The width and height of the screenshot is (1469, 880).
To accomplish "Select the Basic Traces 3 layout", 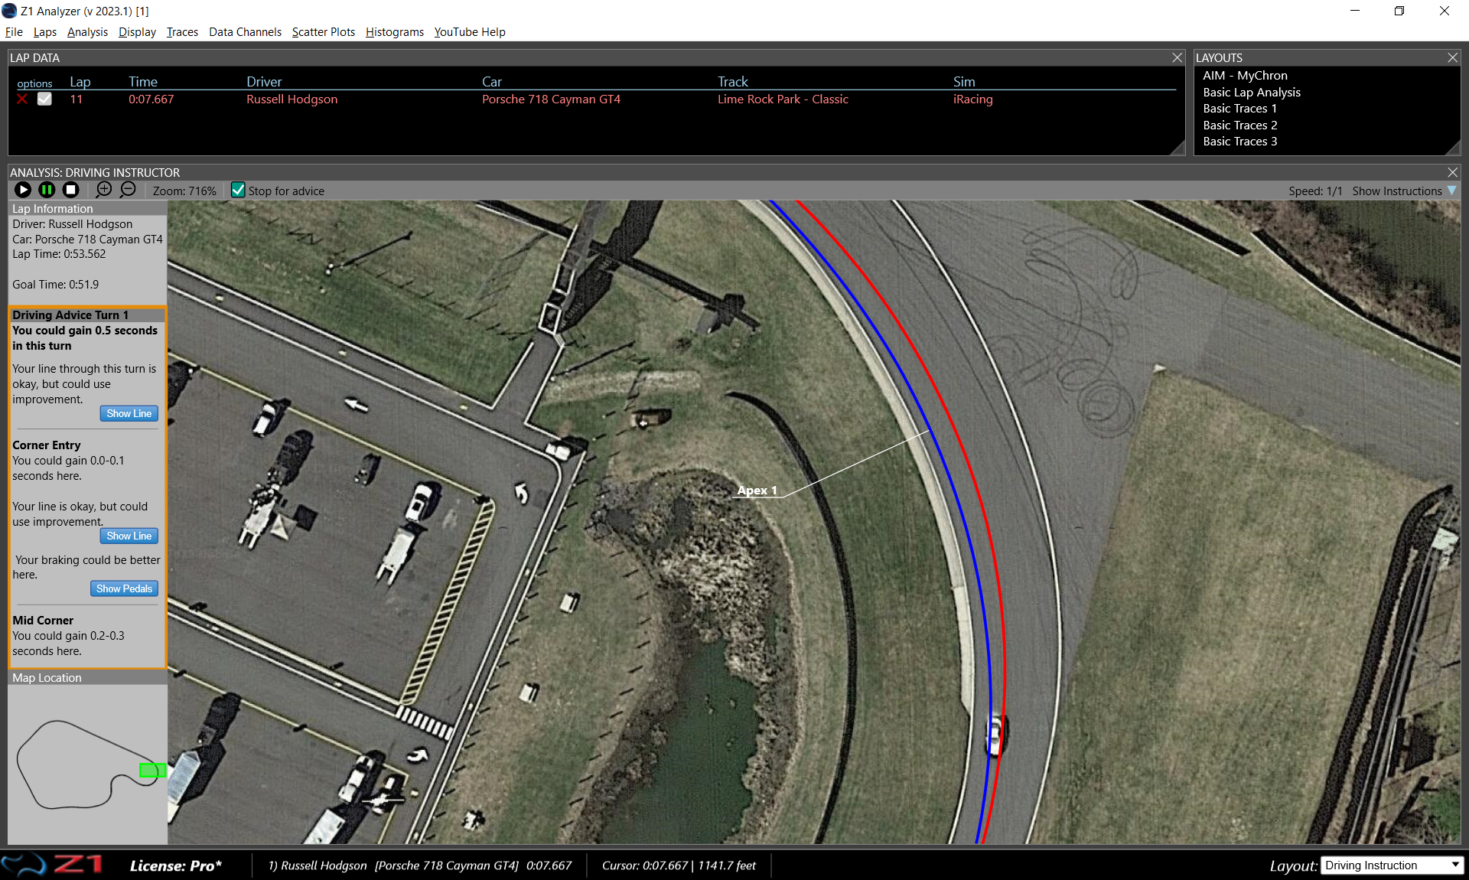I will pos(1239,142).
